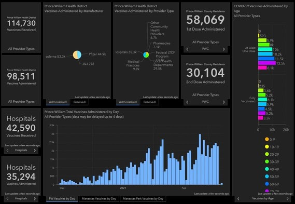The height and width of the screenshot is (204, 295).
Task: Toggle 20-29 age group legend item
Action: click(x=272, y=154)
